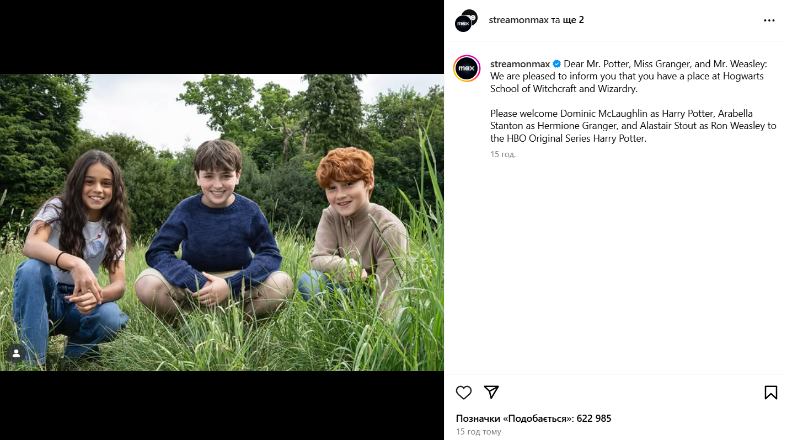Show tagged people via photo person icon
This screenshot has width=787, height=440.
pyautogui.click(x=16, y=354)
